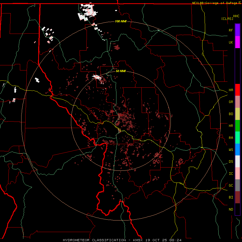Click the WS legend label

coord(231,150)
